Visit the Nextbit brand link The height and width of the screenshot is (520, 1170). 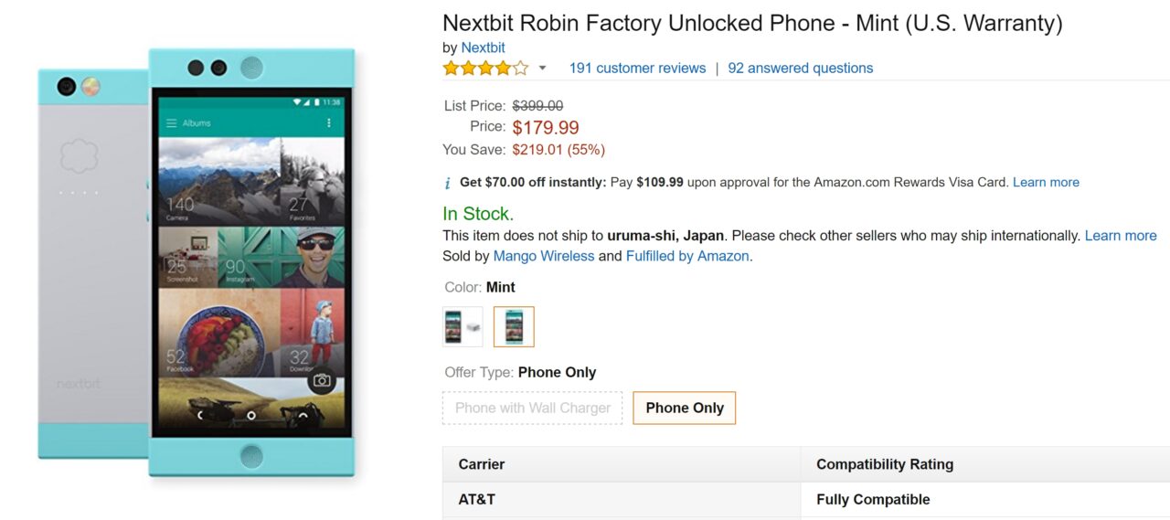483,48
